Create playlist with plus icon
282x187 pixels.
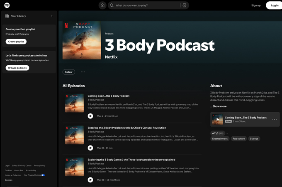click(52, 16)
